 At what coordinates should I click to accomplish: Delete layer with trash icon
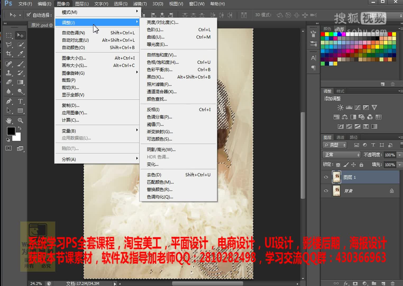click(393, 283)
